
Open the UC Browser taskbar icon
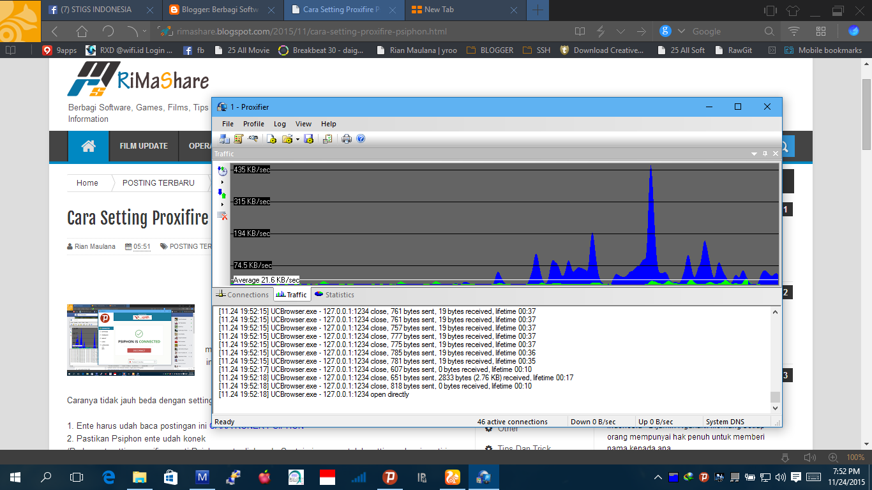tap(452, 477)
